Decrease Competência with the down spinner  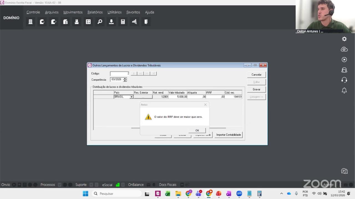(x=125, y=81)
